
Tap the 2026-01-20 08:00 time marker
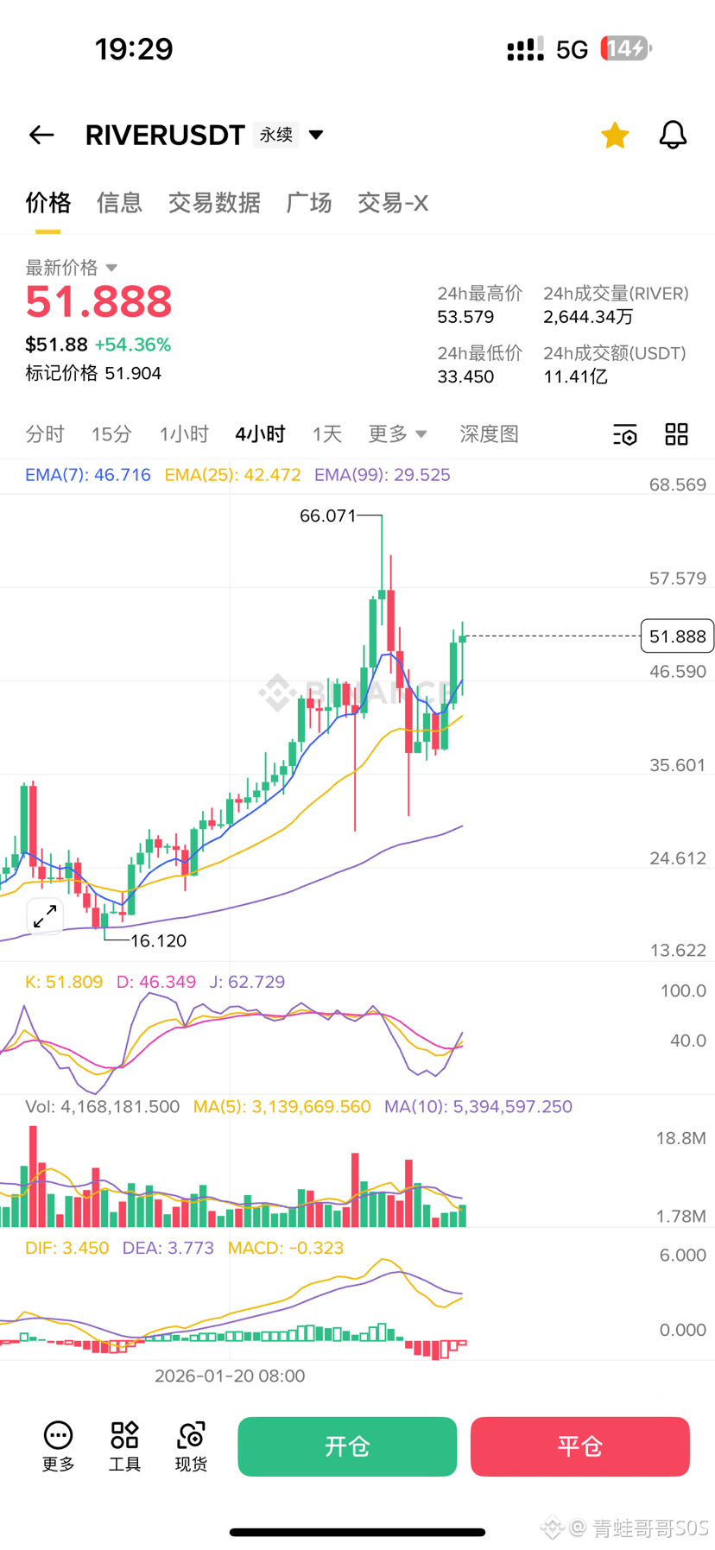pyautogui.click(x=230, y=1376)
